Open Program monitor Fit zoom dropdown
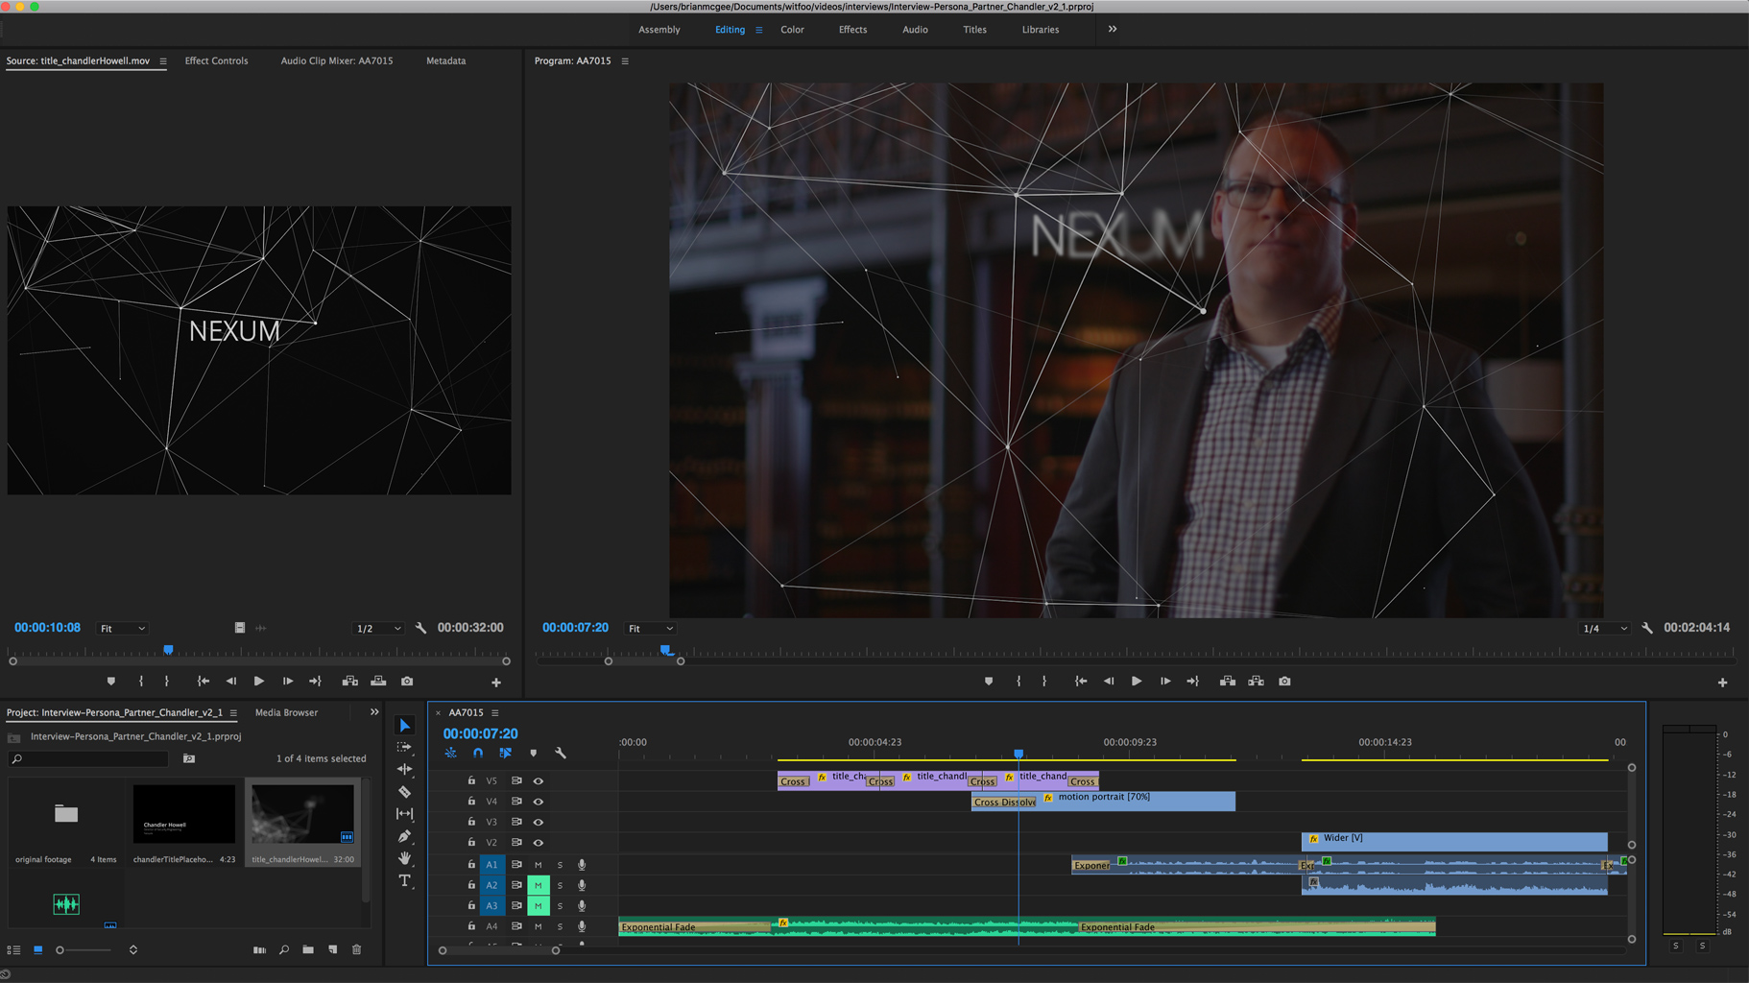The height and width of the screenshot is (983, 1749). [x=650, y=629]
